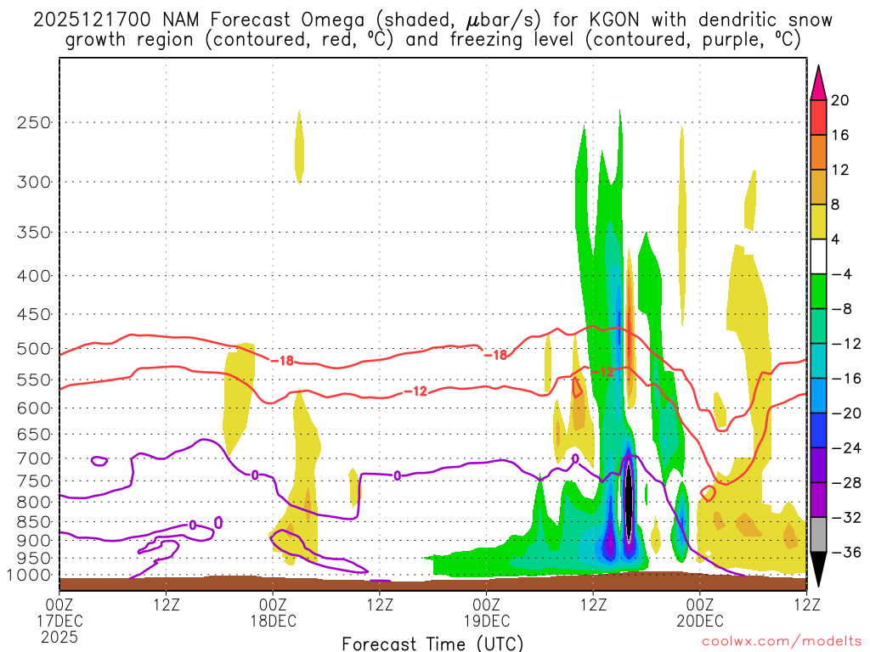Pick the green -4 to -8 colorbar swatch

(x=818, y=291)
